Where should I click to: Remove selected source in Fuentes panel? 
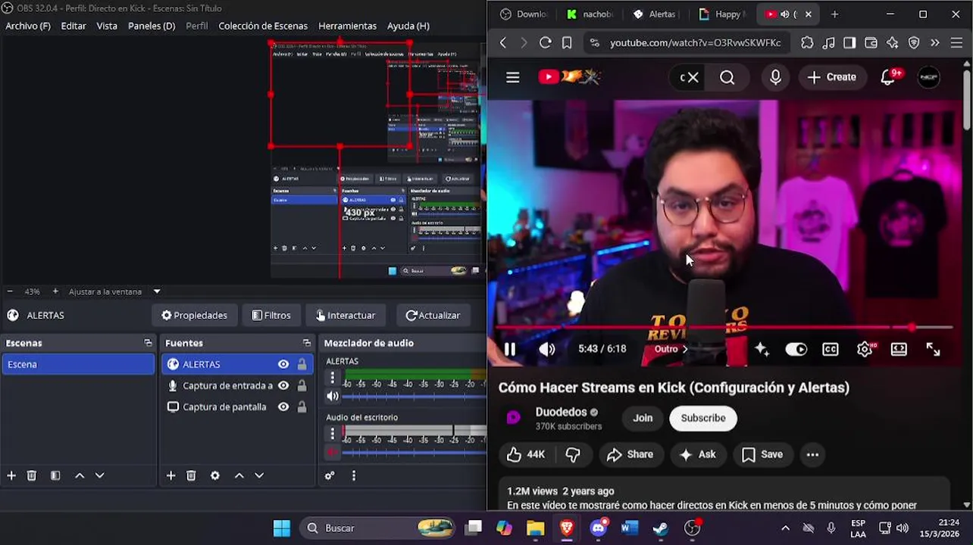click(191, 475)
